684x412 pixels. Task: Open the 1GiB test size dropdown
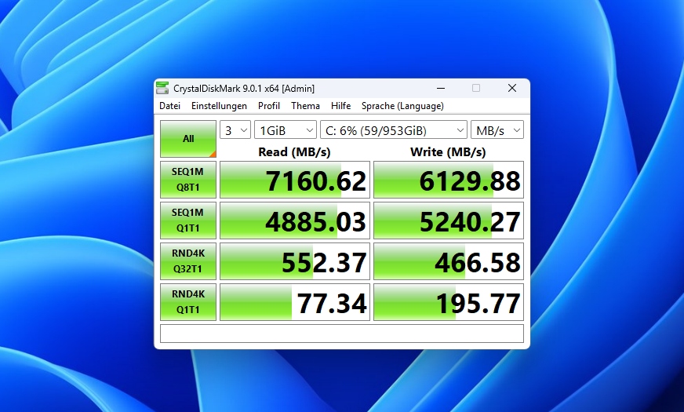tap(285, 130)
